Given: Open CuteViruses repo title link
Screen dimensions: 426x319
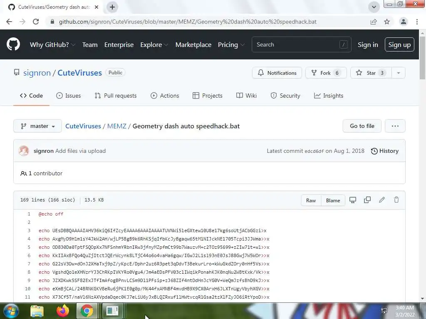Looking at the screenshot, I should pyautogui.click(x=79, y=73).
